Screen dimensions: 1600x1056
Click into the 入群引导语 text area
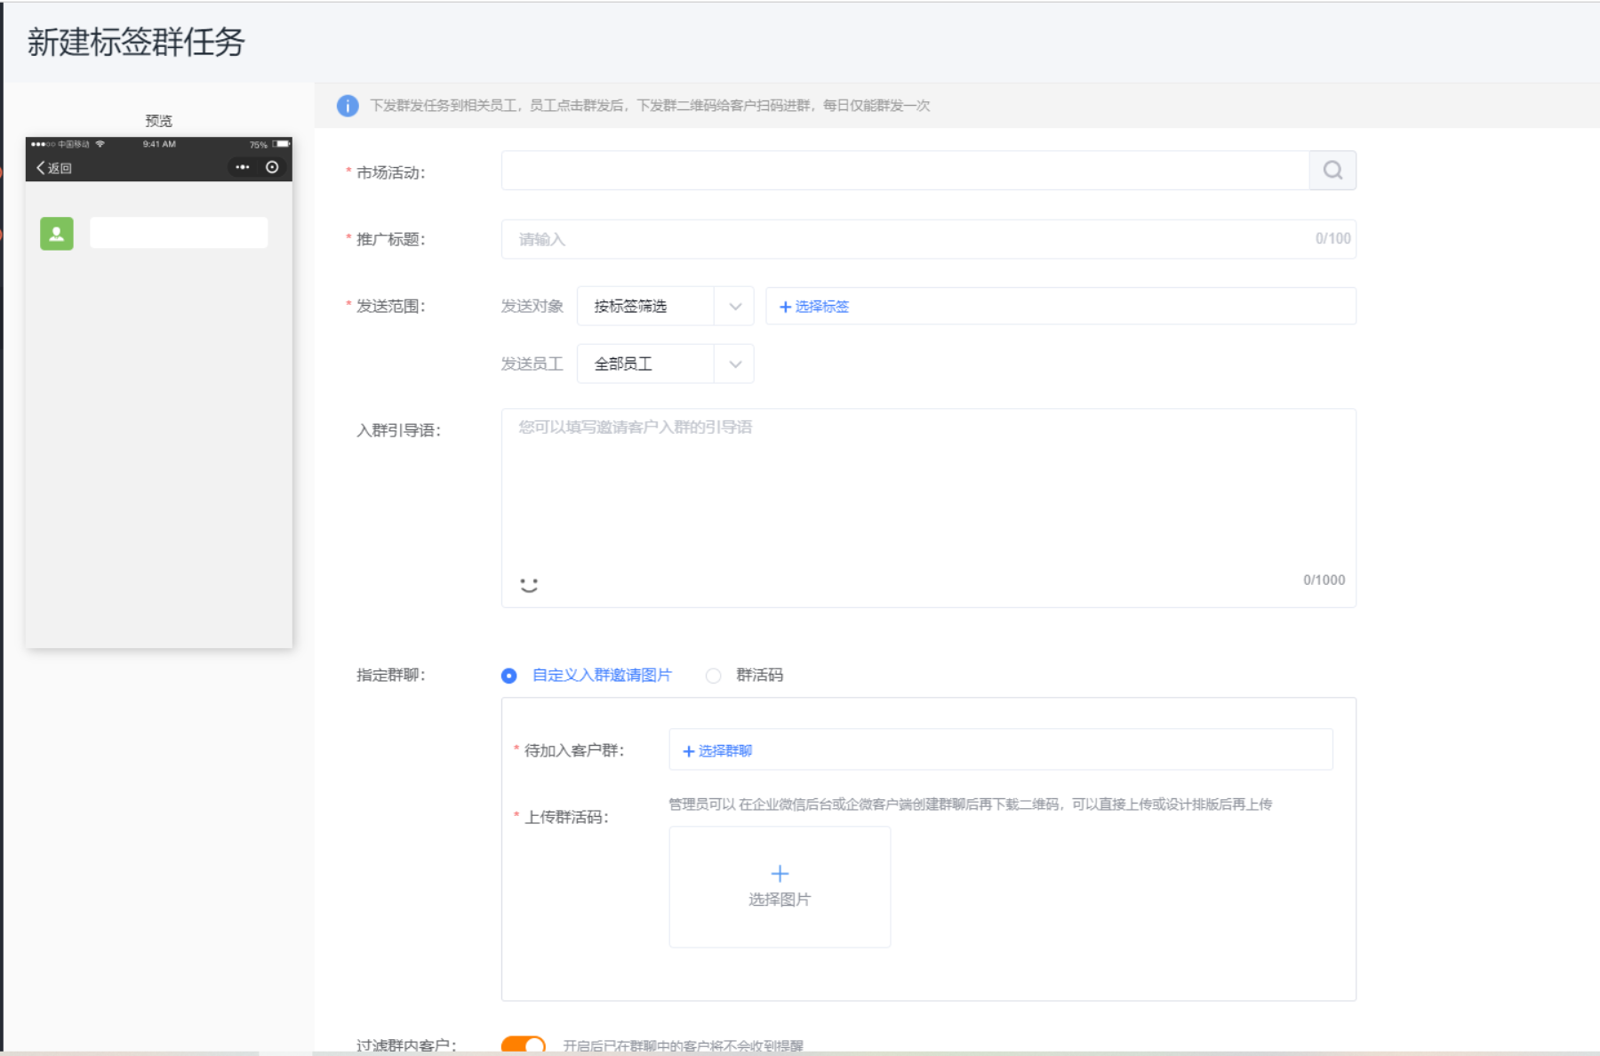pos(929,508)
